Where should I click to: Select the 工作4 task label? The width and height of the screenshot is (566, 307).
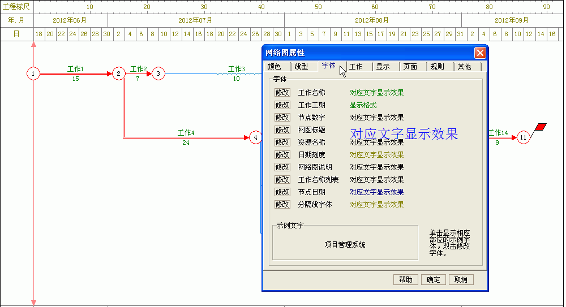point(186,133)
